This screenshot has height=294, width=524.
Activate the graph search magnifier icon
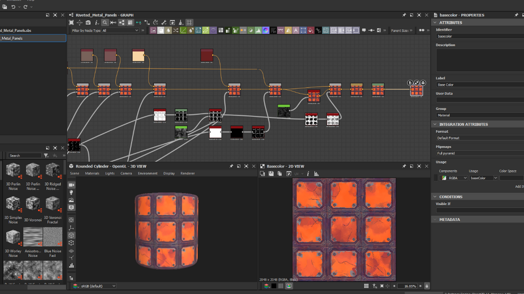point(105,23)
